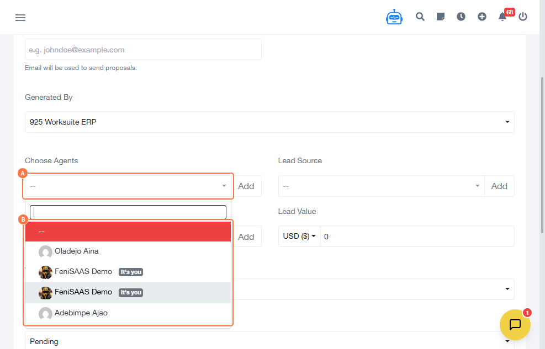Click the blue robot assistant icon

(x=394, y=17)
